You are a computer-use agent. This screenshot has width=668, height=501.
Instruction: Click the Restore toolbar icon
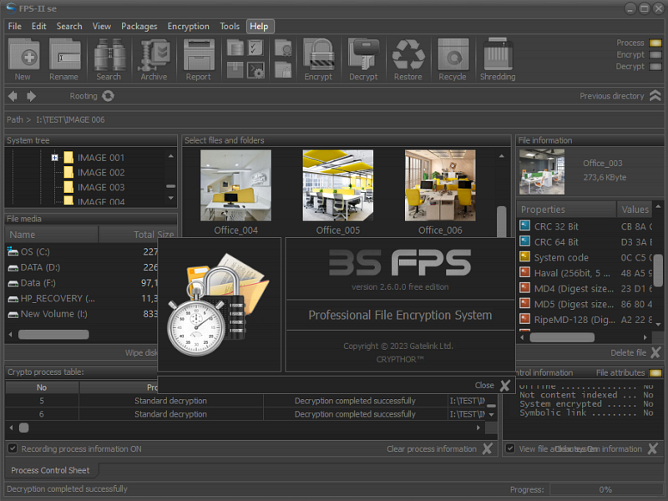pyautogui.click(x=408, y=58)
